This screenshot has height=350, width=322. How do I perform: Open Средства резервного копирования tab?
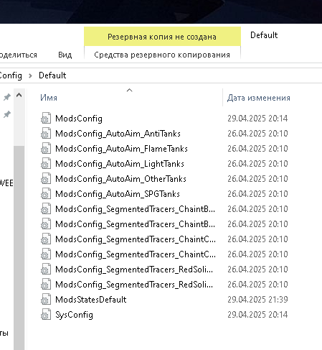click(x=162, y=55)
